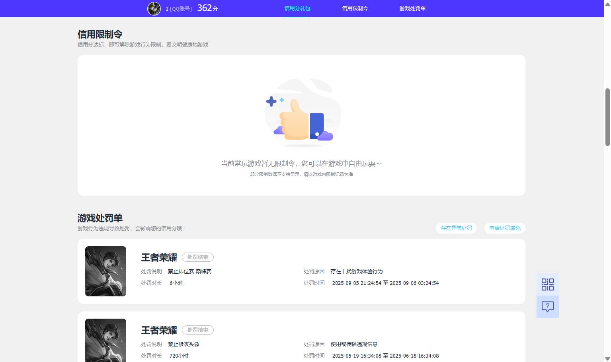
Task: Click the 720小时 duration value
Action: (179, 356)
